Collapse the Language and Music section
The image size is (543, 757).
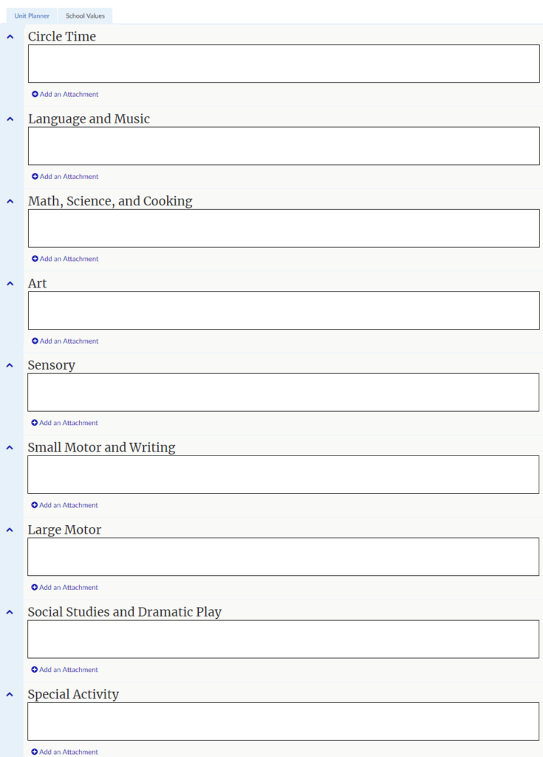(10, 118)
